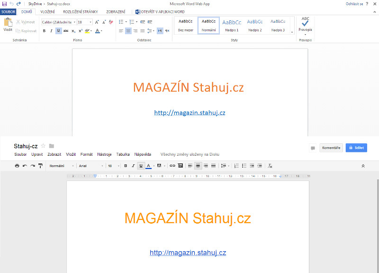Image resolution: width=379 pixels, height=273 pixels.
Task: Undo in Google Docs toolbar
Action: click(x=25, y=166)
